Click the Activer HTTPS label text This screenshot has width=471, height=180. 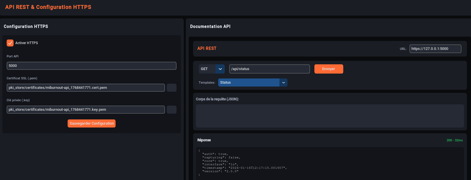[27, 43]
